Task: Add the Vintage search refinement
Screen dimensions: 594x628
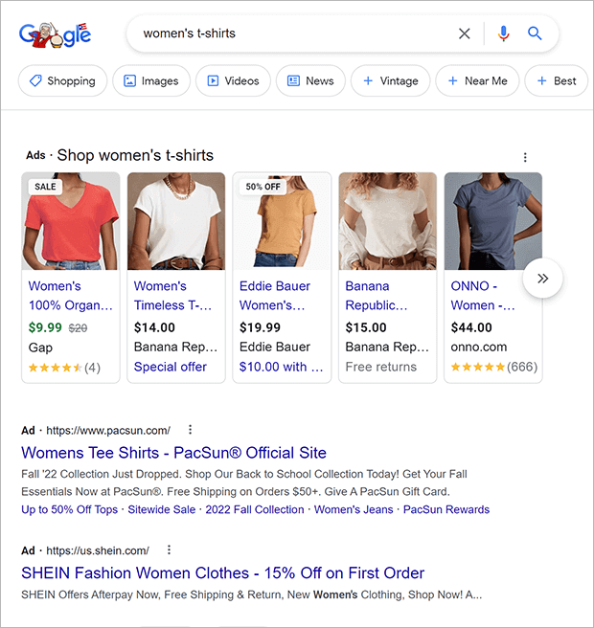Action: pyautogui.click(x=390, y=81)
